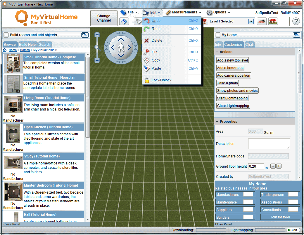The width and height of the screenshot is (304, 235).
Task: Click Join for free! button
Action: pos(280,217)
